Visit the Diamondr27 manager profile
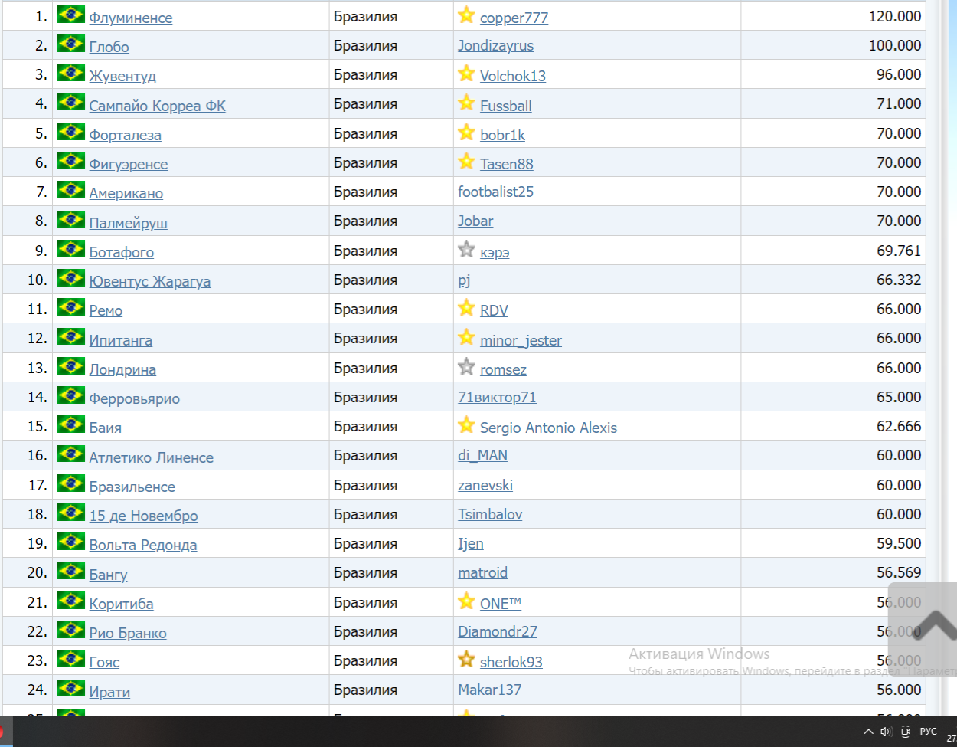The image size is (957, 747). point(497,632)
